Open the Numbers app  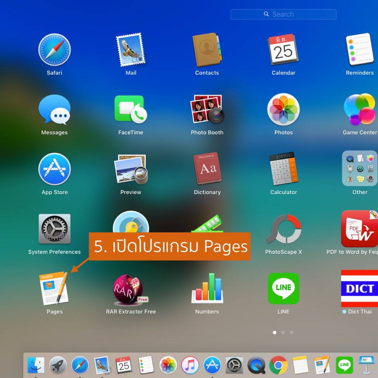[x=207, y=288]
